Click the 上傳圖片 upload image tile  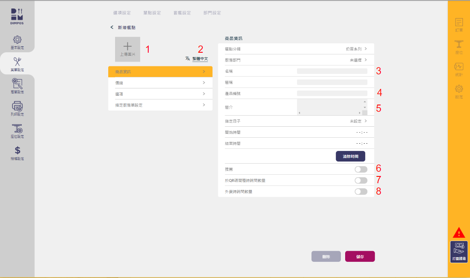[127, 49]
